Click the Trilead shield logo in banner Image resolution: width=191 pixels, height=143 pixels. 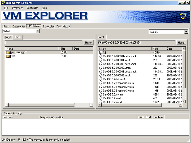[x=183, y=16]
